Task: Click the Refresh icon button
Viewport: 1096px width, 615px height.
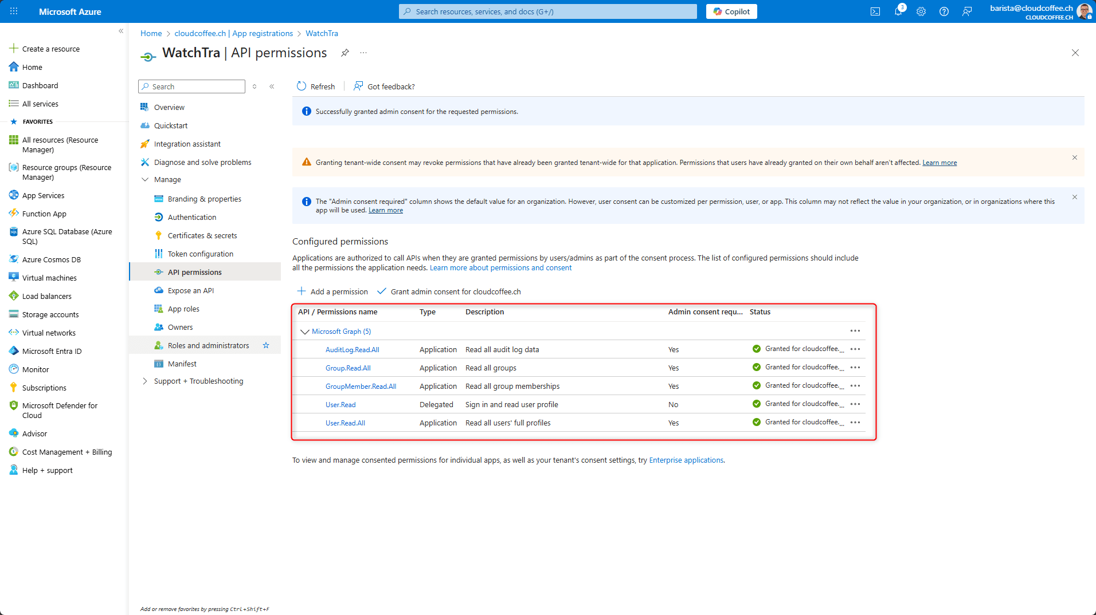Action: coord(302,86)
